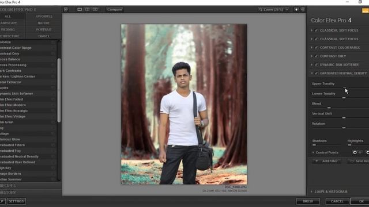Click the add control point icon

355,152
